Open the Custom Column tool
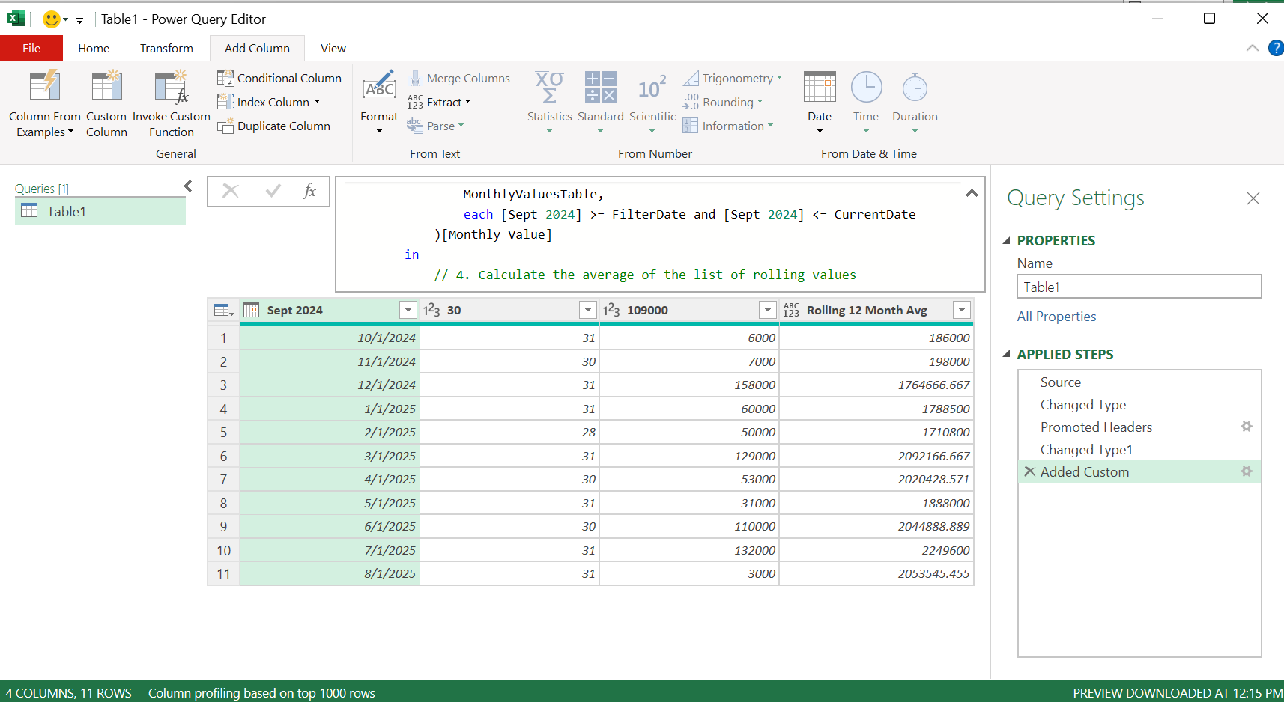 click(106, 103)
